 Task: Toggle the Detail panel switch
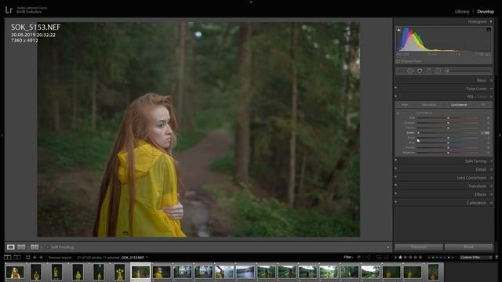click(x=396, y=168)
